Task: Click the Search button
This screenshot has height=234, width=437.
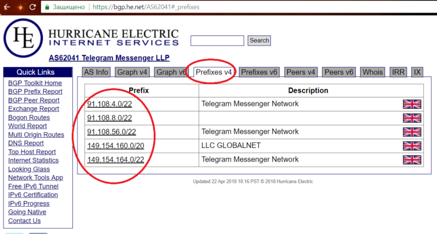Action: pyautogui.click(x=259, y=40)
